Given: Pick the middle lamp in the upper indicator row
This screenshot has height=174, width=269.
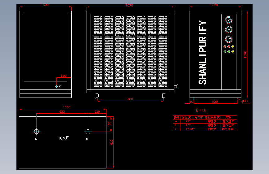Looking at the screenshot, I should point(229,46).
